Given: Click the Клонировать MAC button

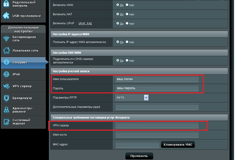Looking at the screenshot, I should coord(178,144).
